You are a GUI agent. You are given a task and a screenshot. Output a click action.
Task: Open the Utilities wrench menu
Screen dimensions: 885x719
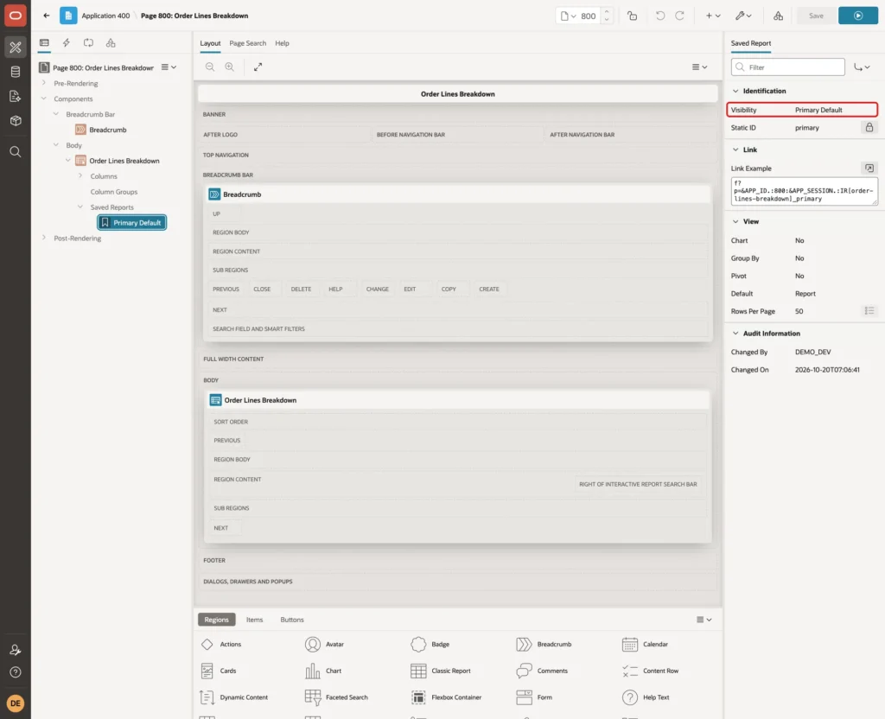[x=743, y=16]
